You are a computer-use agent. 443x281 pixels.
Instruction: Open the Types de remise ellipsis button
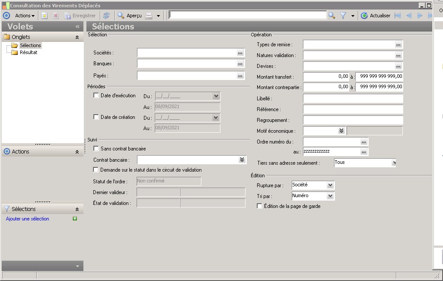tap(398, 45)
